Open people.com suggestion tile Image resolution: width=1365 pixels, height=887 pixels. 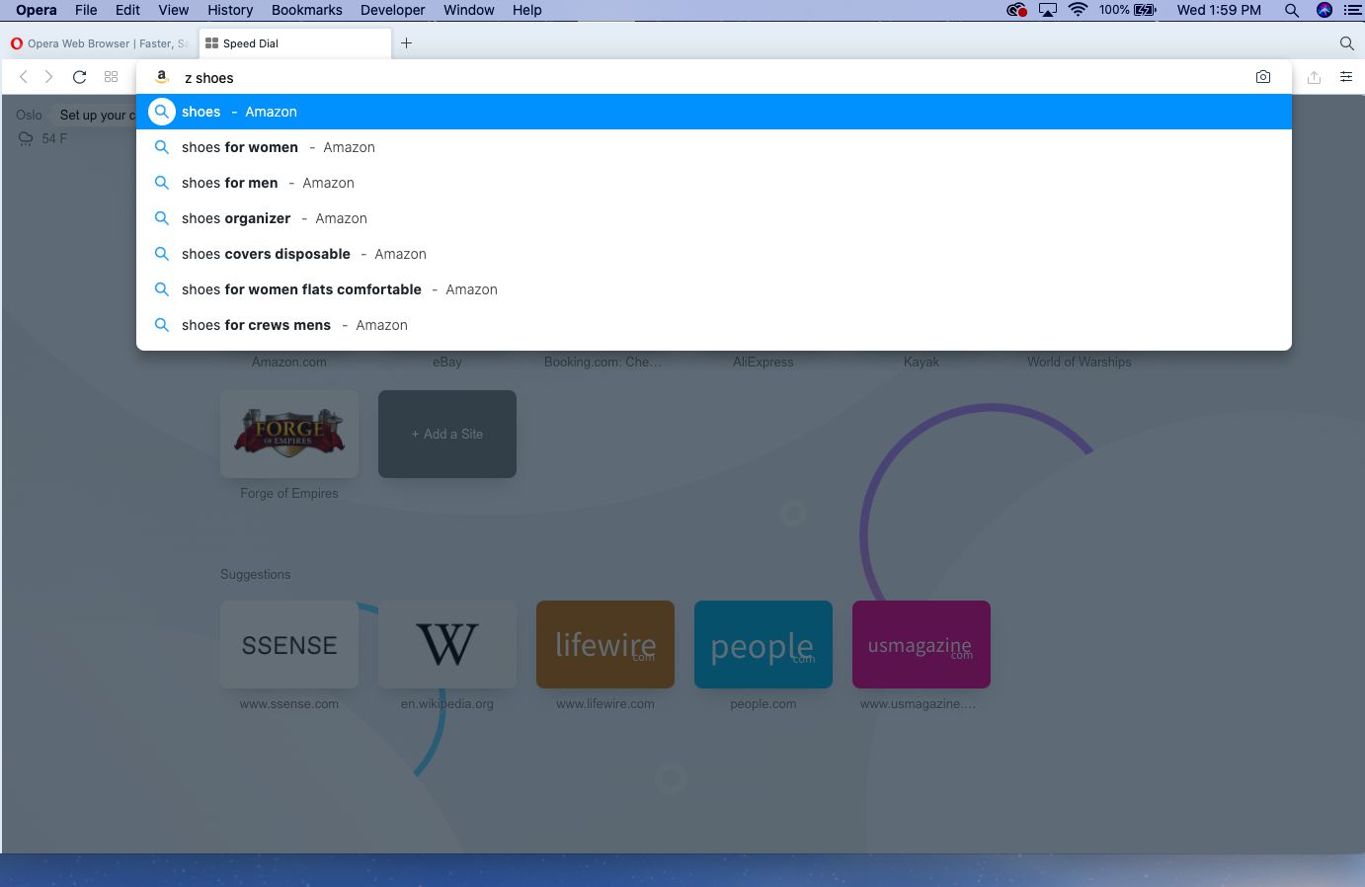click(763, 644)
